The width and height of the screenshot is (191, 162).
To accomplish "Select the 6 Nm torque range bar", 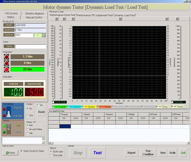I will click(28, 63).
